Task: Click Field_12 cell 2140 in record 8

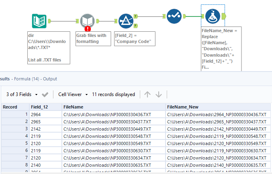Action: [x=45, y=165]
